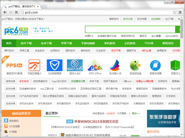Select the 苹果下载 nav tab
This screenshot has width=185, height=138.
pyautogui.click(x=67, y=43)
